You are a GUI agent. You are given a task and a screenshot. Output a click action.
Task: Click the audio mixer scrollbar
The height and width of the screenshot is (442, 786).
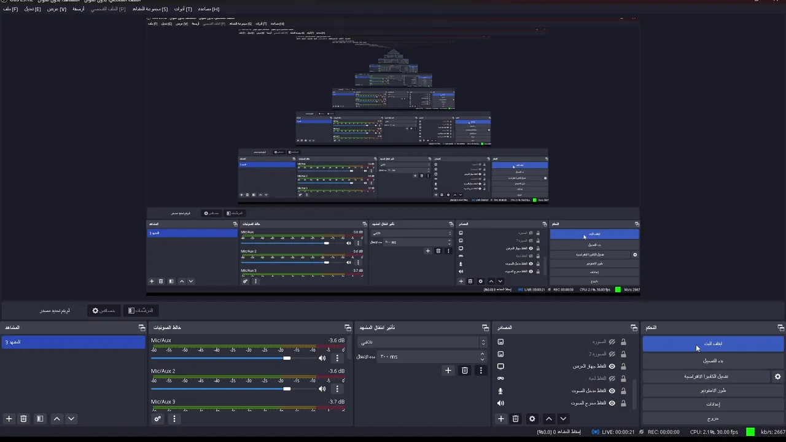coord(350,348)
